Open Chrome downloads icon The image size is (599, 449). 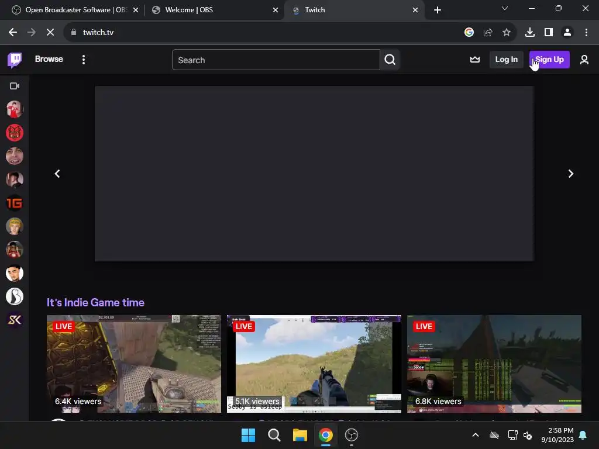click(530, 33)
